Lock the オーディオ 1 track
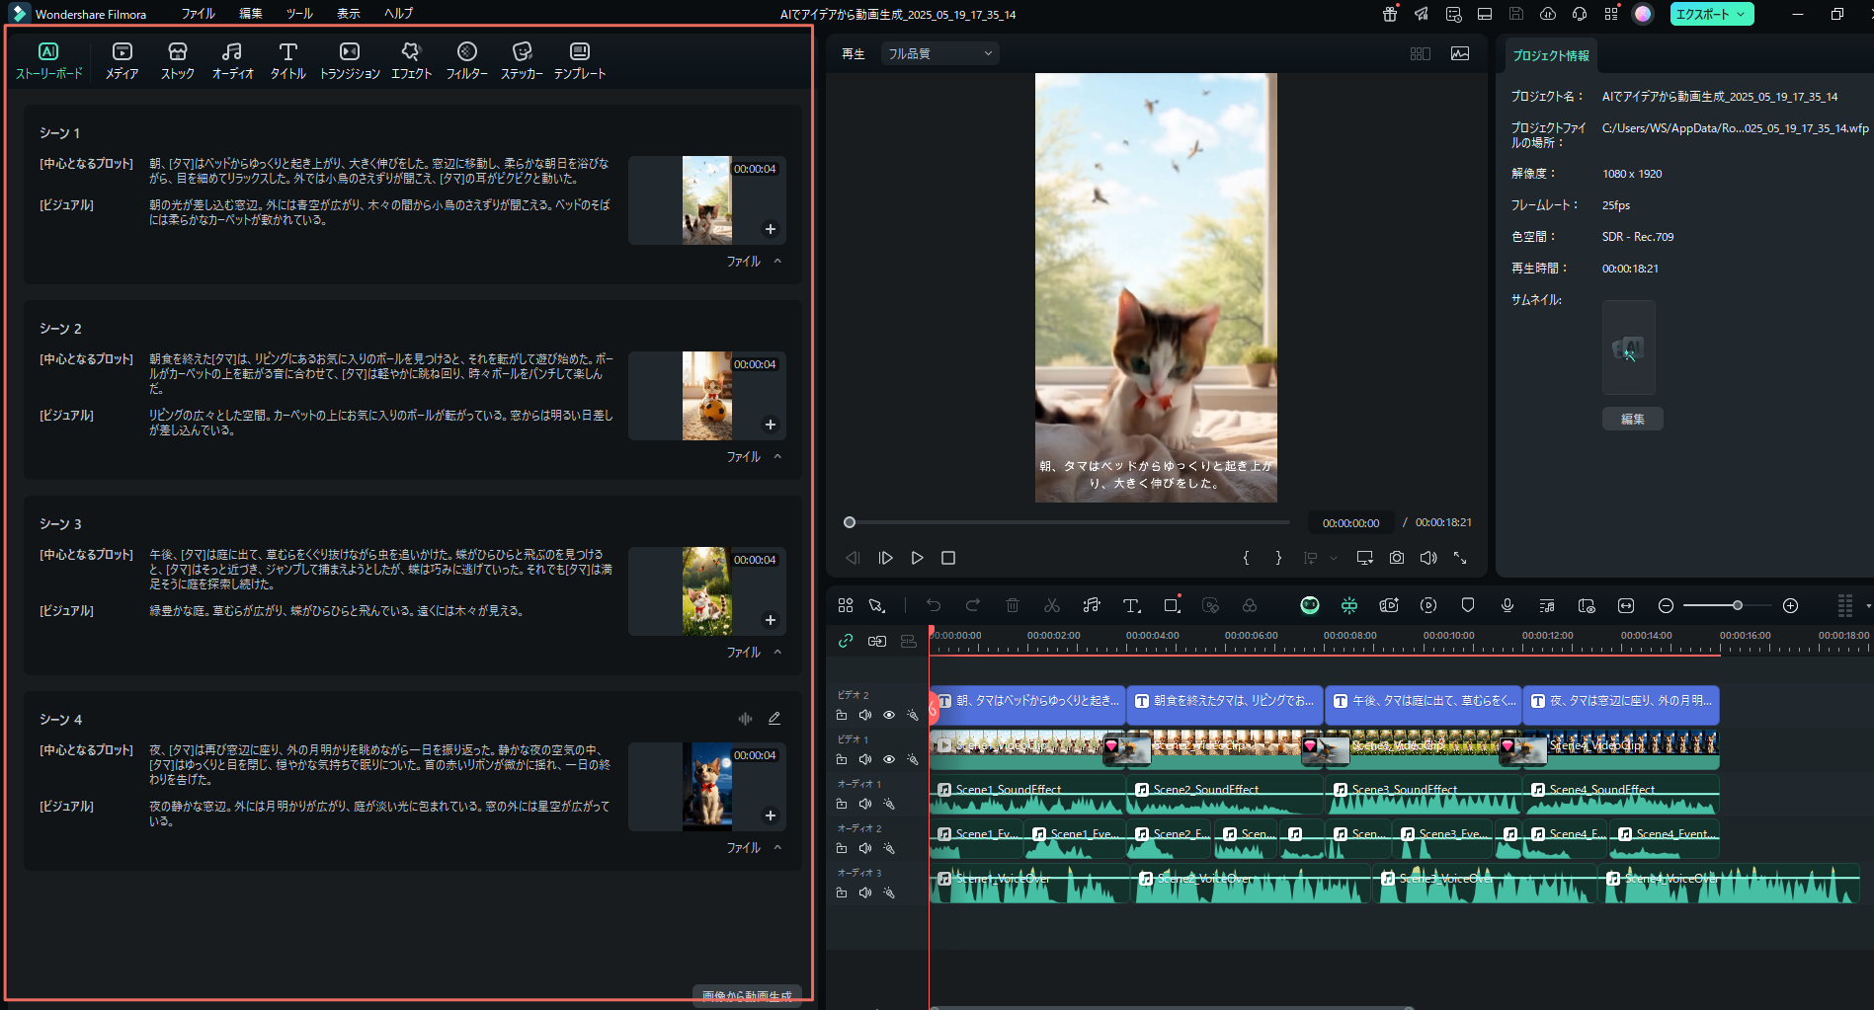The height and width of the screenshot is (1010, 1874). [842, 804]
